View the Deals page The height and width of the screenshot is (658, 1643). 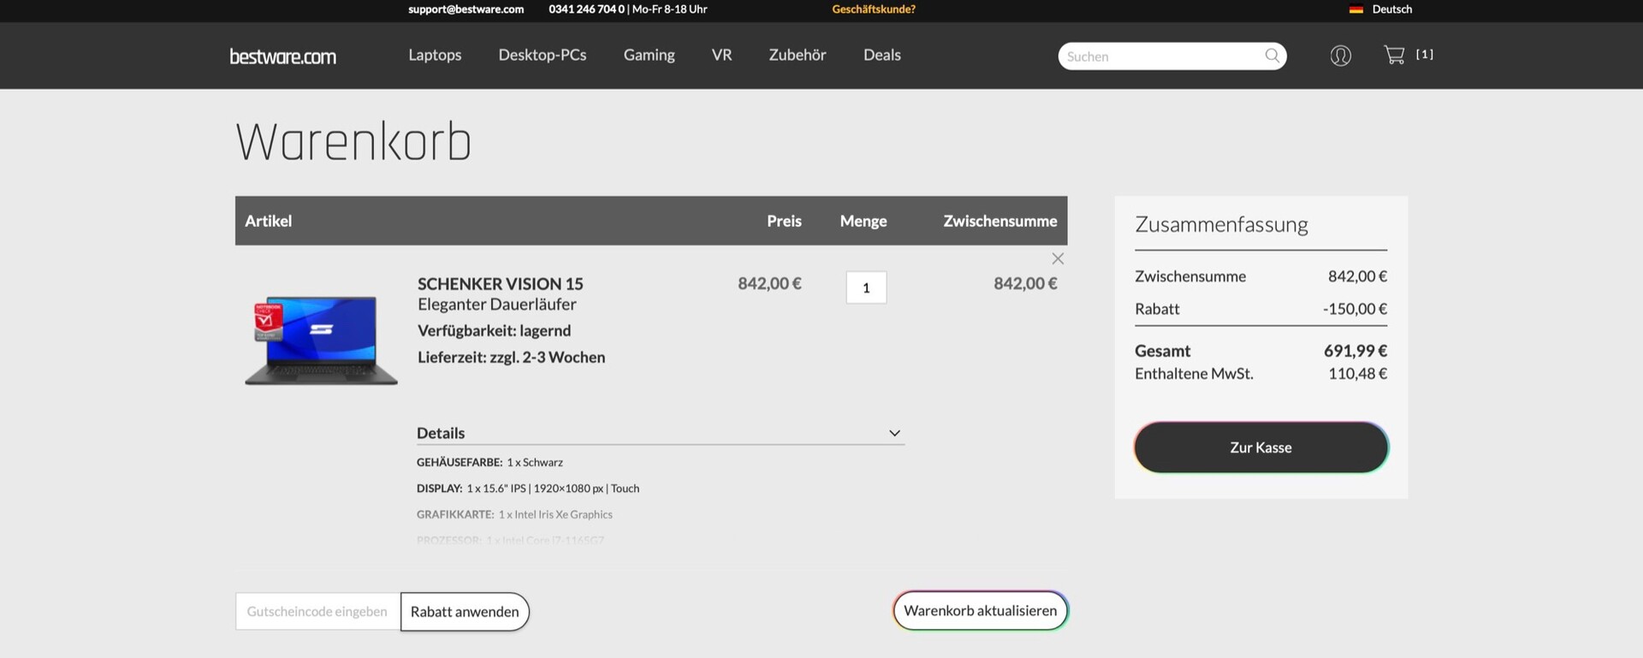881,55
